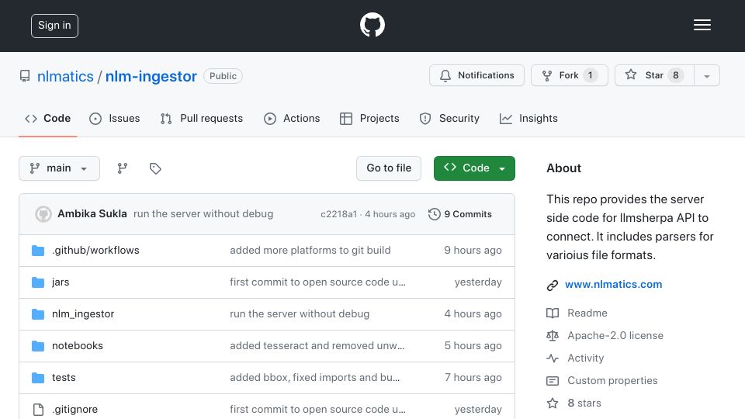Click folder icon for nlm_ingestor
745x419 pixels.
pyautogui.click(x=38, y=314)
